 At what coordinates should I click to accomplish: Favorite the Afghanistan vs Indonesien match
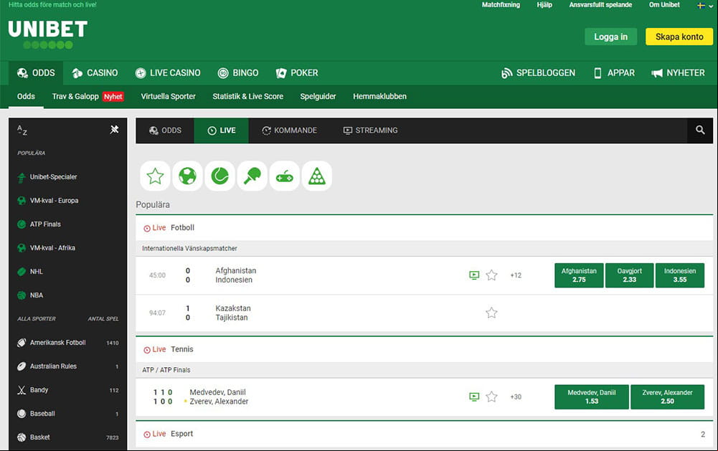(x=492, y=275)
